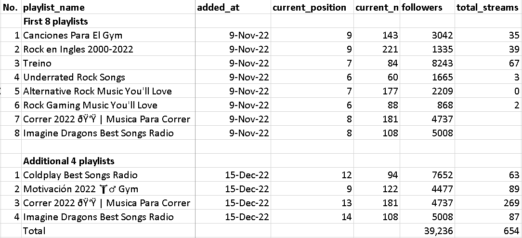Screen dimensions: 522x238
Task: Select the 'First 8 playlists' heading cell
Action: (55, 21)
